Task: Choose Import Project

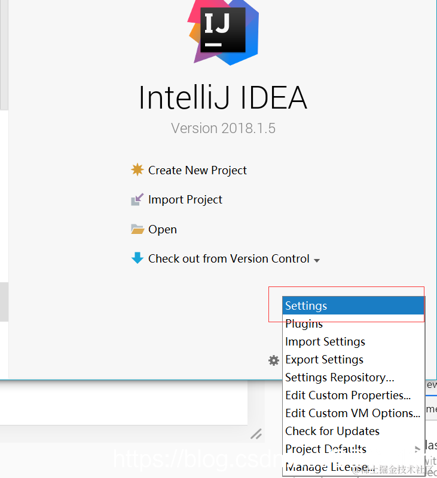Action: pyautogui.click(x=185, y=200)
